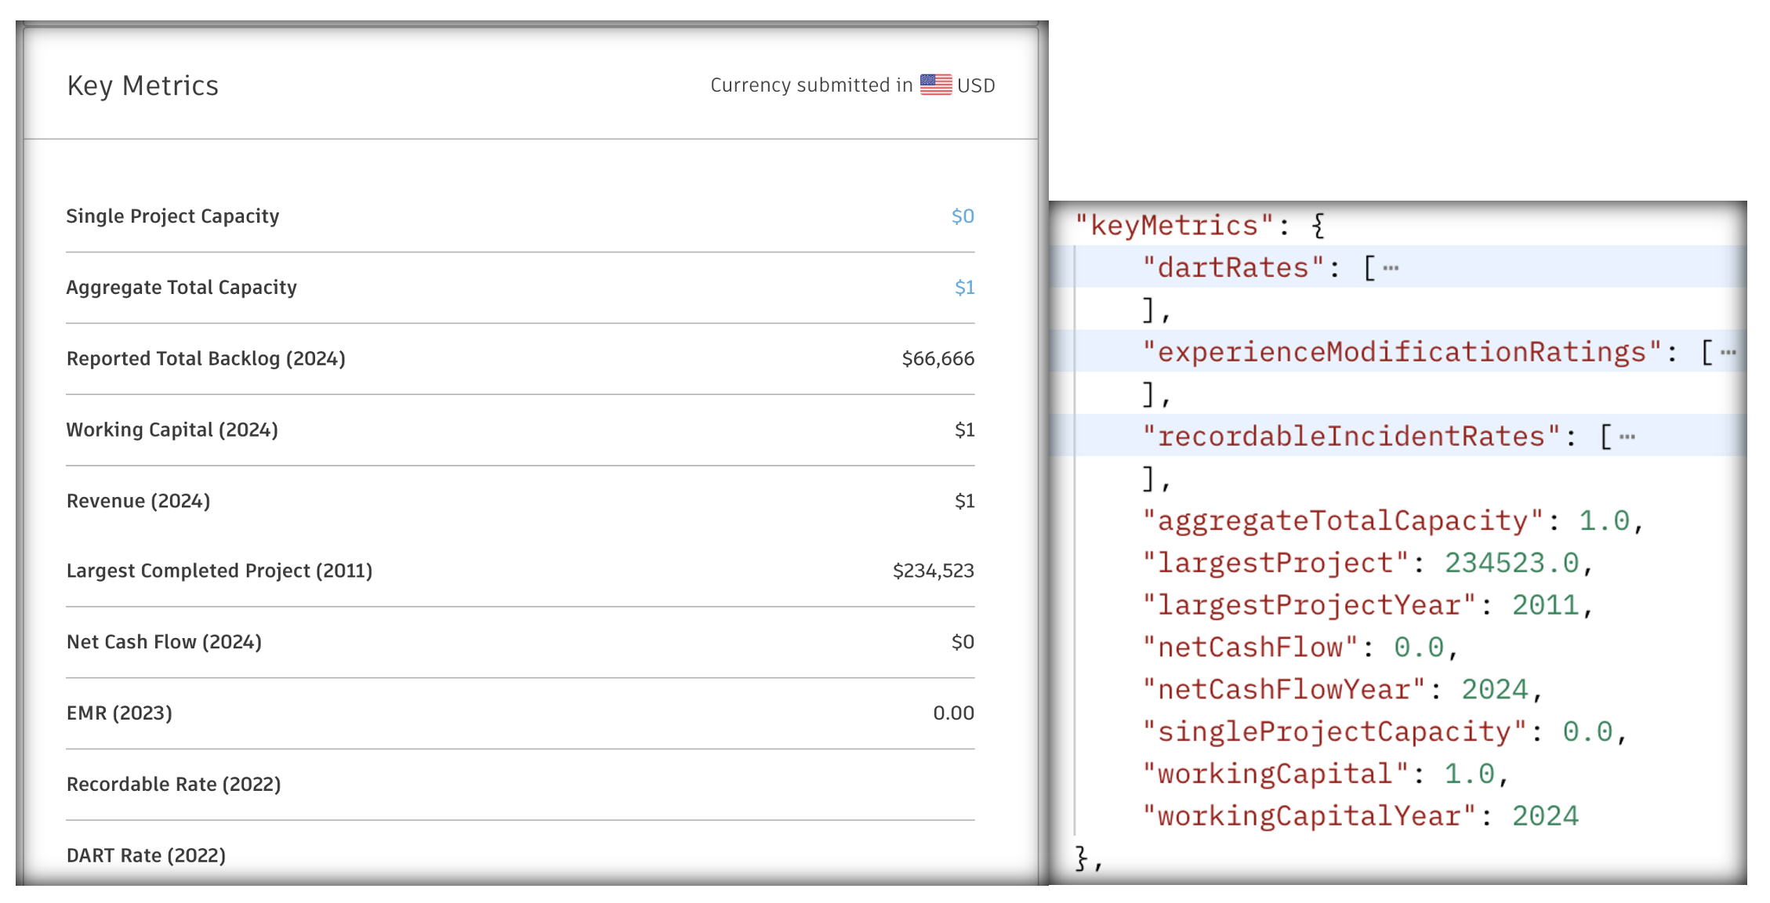
Task: Click the "netCashFlow" JSON key
Action: coord(1250,648)
